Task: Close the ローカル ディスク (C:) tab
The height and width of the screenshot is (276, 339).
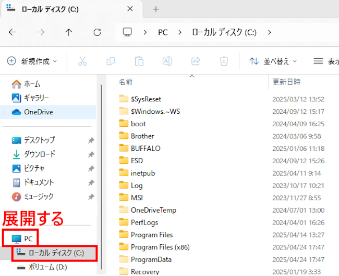Action: click(130, 9)
